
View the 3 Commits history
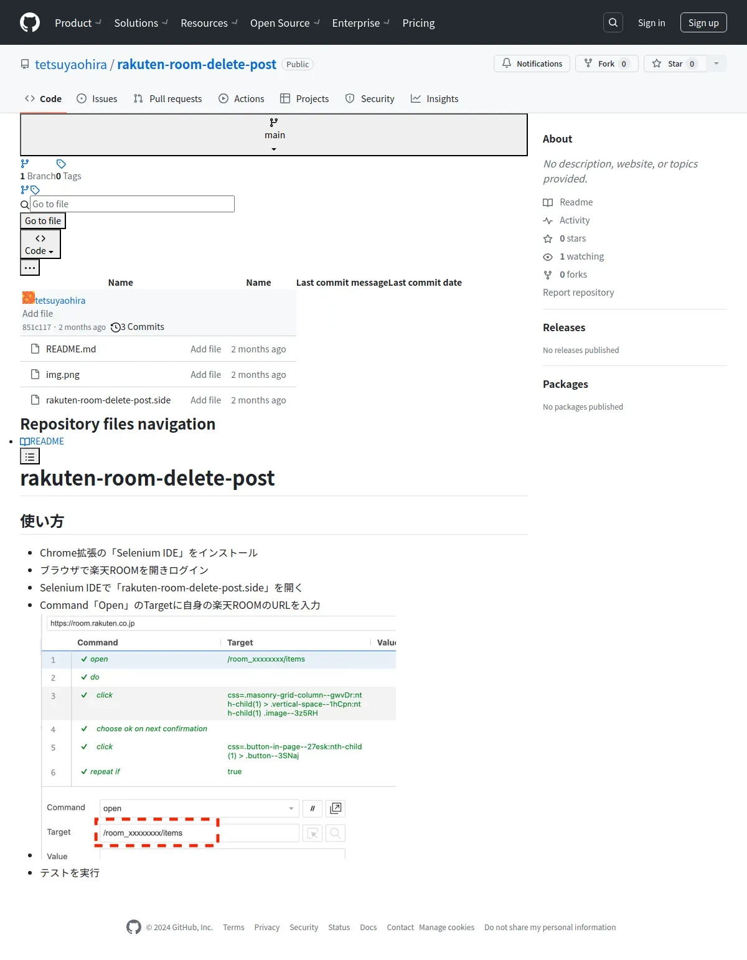[138, 327]
